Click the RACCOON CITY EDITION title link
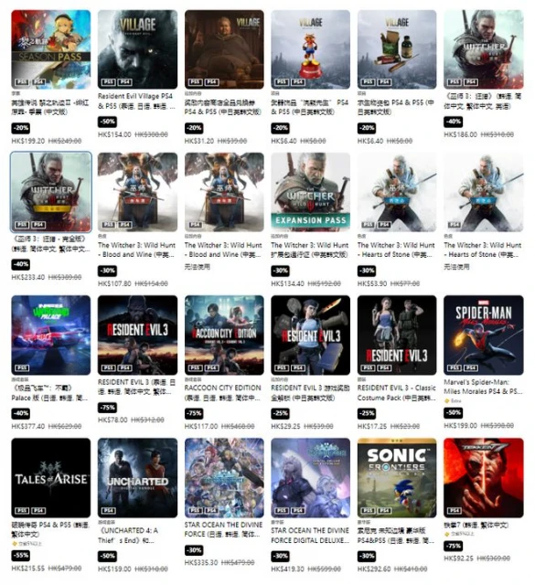Image resolution: width=535 pixels, height=585 pixels. pyautogui.click(x=222, y=393)
